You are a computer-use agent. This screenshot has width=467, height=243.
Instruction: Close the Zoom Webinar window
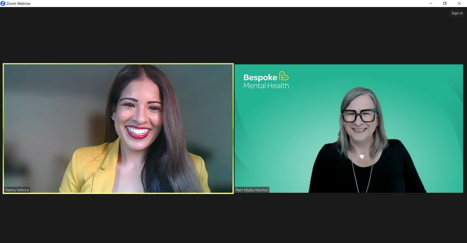459,3
